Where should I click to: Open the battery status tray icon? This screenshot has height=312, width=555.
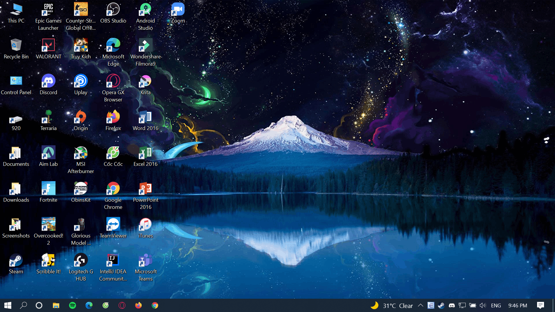tap(473, 305)
